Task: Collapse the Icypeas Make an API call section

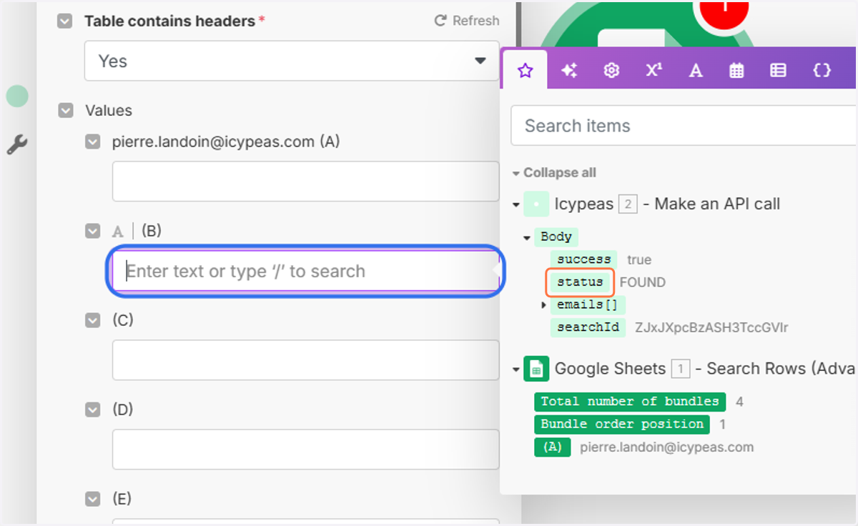Action: [x=516, y=205]
